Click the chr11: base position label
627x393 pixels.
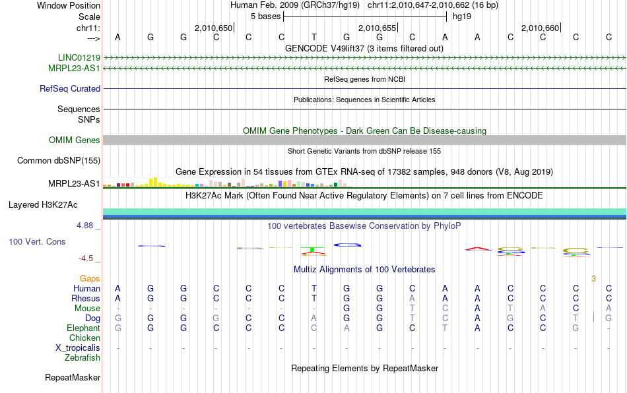(x=88, y=28)
